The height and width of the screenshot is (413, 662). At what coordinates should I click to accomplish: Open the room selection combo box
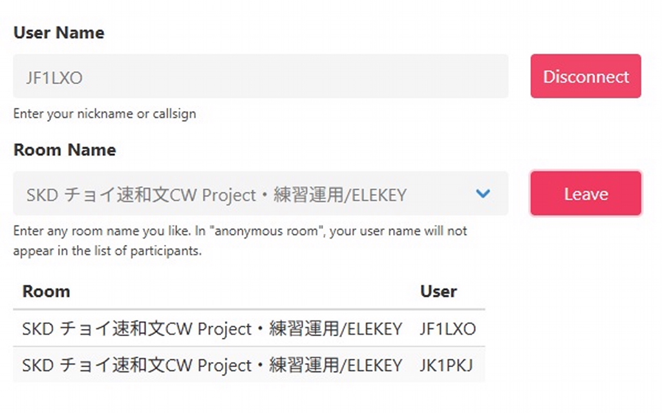[x=259, y=193]
